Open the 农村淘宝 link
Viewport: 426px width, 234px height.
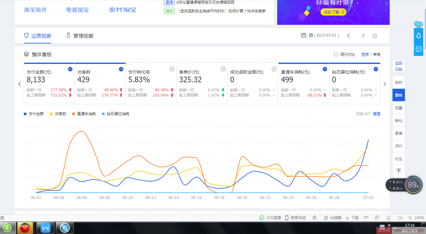pos(122,10)
